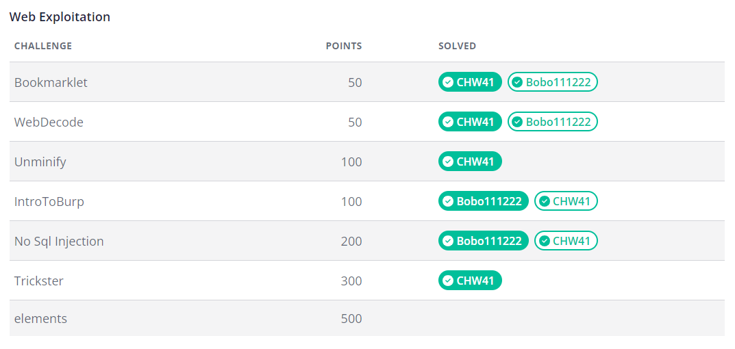Open the elements 500 point challenge
This screenshot has height=349, width=735.
(x=41, y=319)
